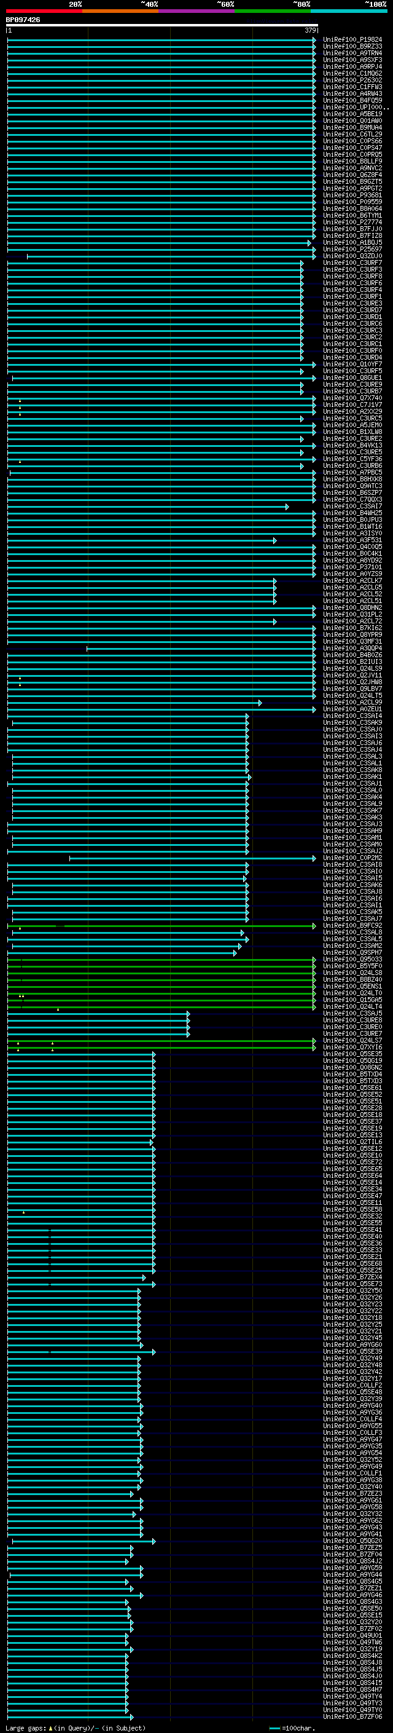Click alignment bar for UniRef100_P19824
393x1733 pixels.
161,40
